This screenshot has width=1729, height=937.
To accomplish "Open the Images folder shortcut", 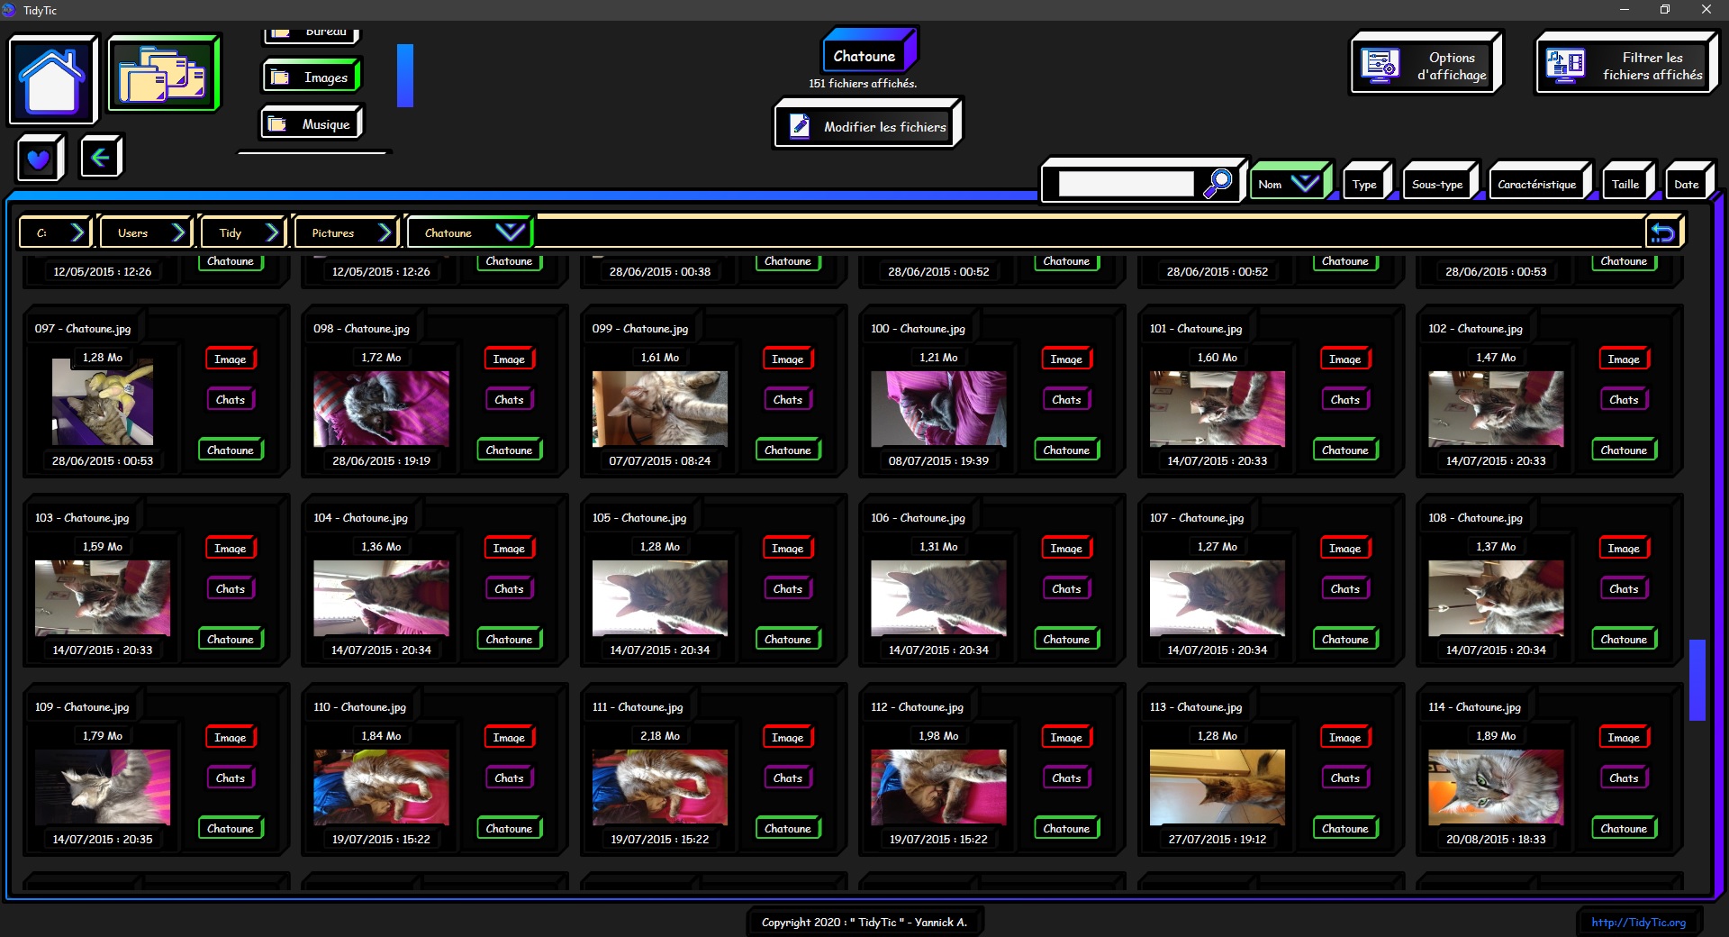I will coord(312,77).
